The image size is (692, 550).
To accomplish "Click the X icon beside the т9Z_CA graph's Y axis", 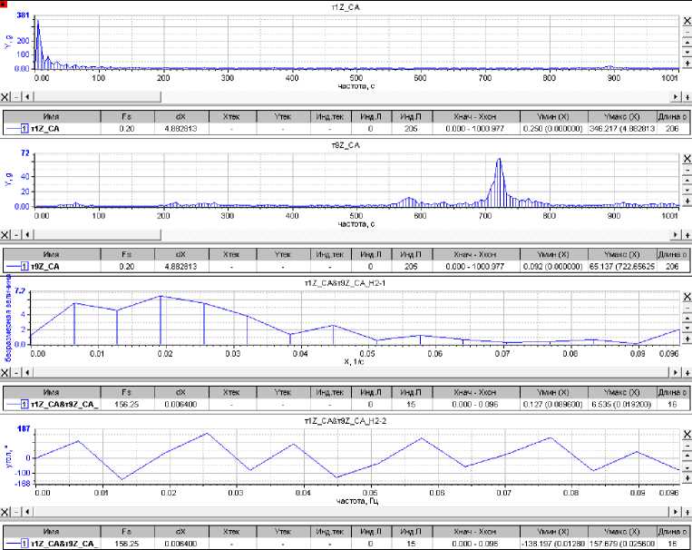I will click(687, 159).
